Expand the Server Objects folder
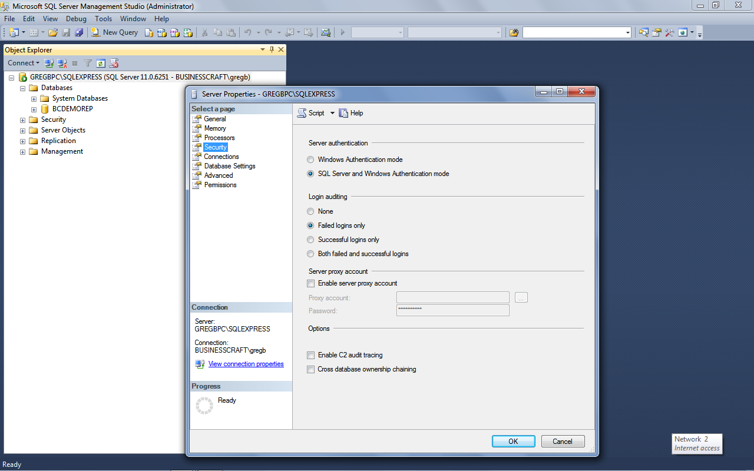This screenshot has width=754, height=471. 22,130
